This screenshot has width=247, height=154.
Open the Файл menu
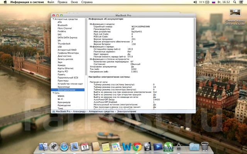(51, 2)
